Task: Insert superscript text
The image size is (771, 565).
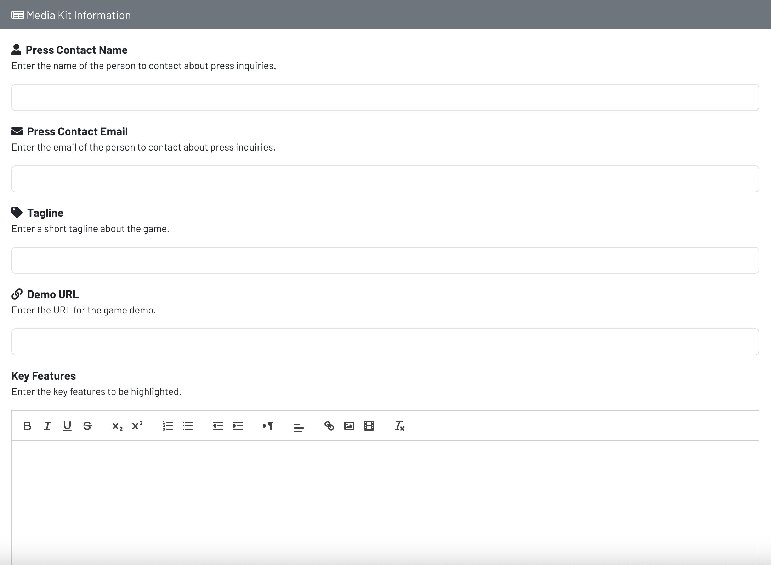Action: point(137,426)
